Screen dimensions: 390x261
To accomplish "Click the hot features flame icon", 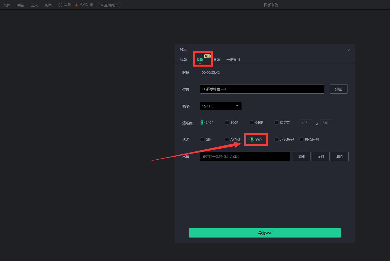I will tap(76, 5).
